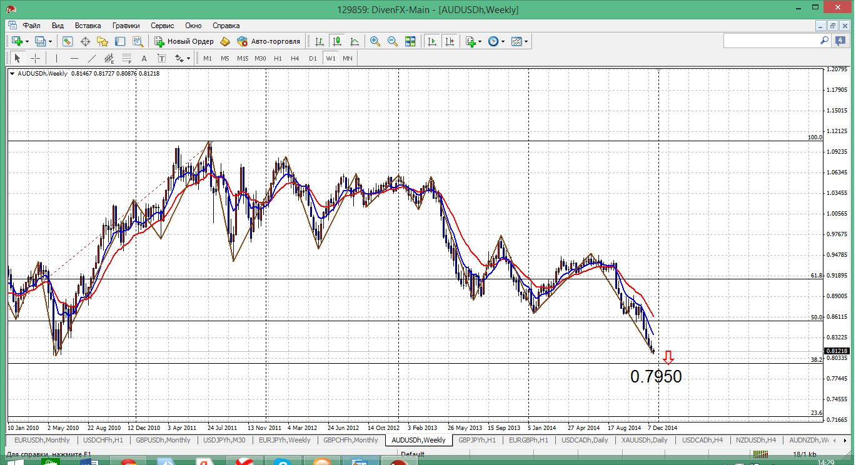856x465 pixels.
Task: Draw a trendline with the diagonal line tool
Action: point(91,58)
